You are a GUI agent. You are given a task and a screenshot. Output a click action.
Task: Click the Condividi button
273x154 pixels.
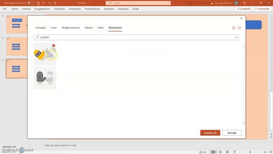click(x=244, y=9)
